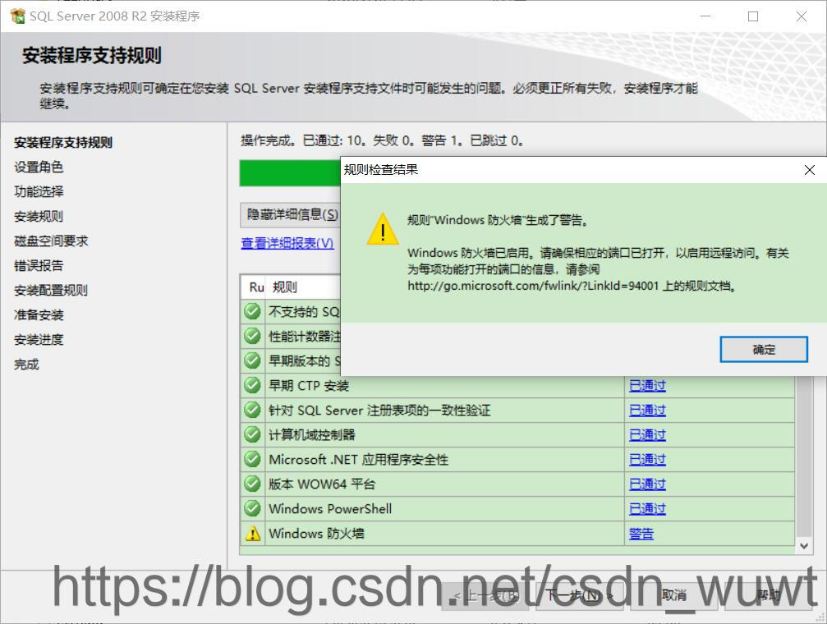
Task: Close the SQL Server 2008 R2 setup window
Action: (802, 16)
